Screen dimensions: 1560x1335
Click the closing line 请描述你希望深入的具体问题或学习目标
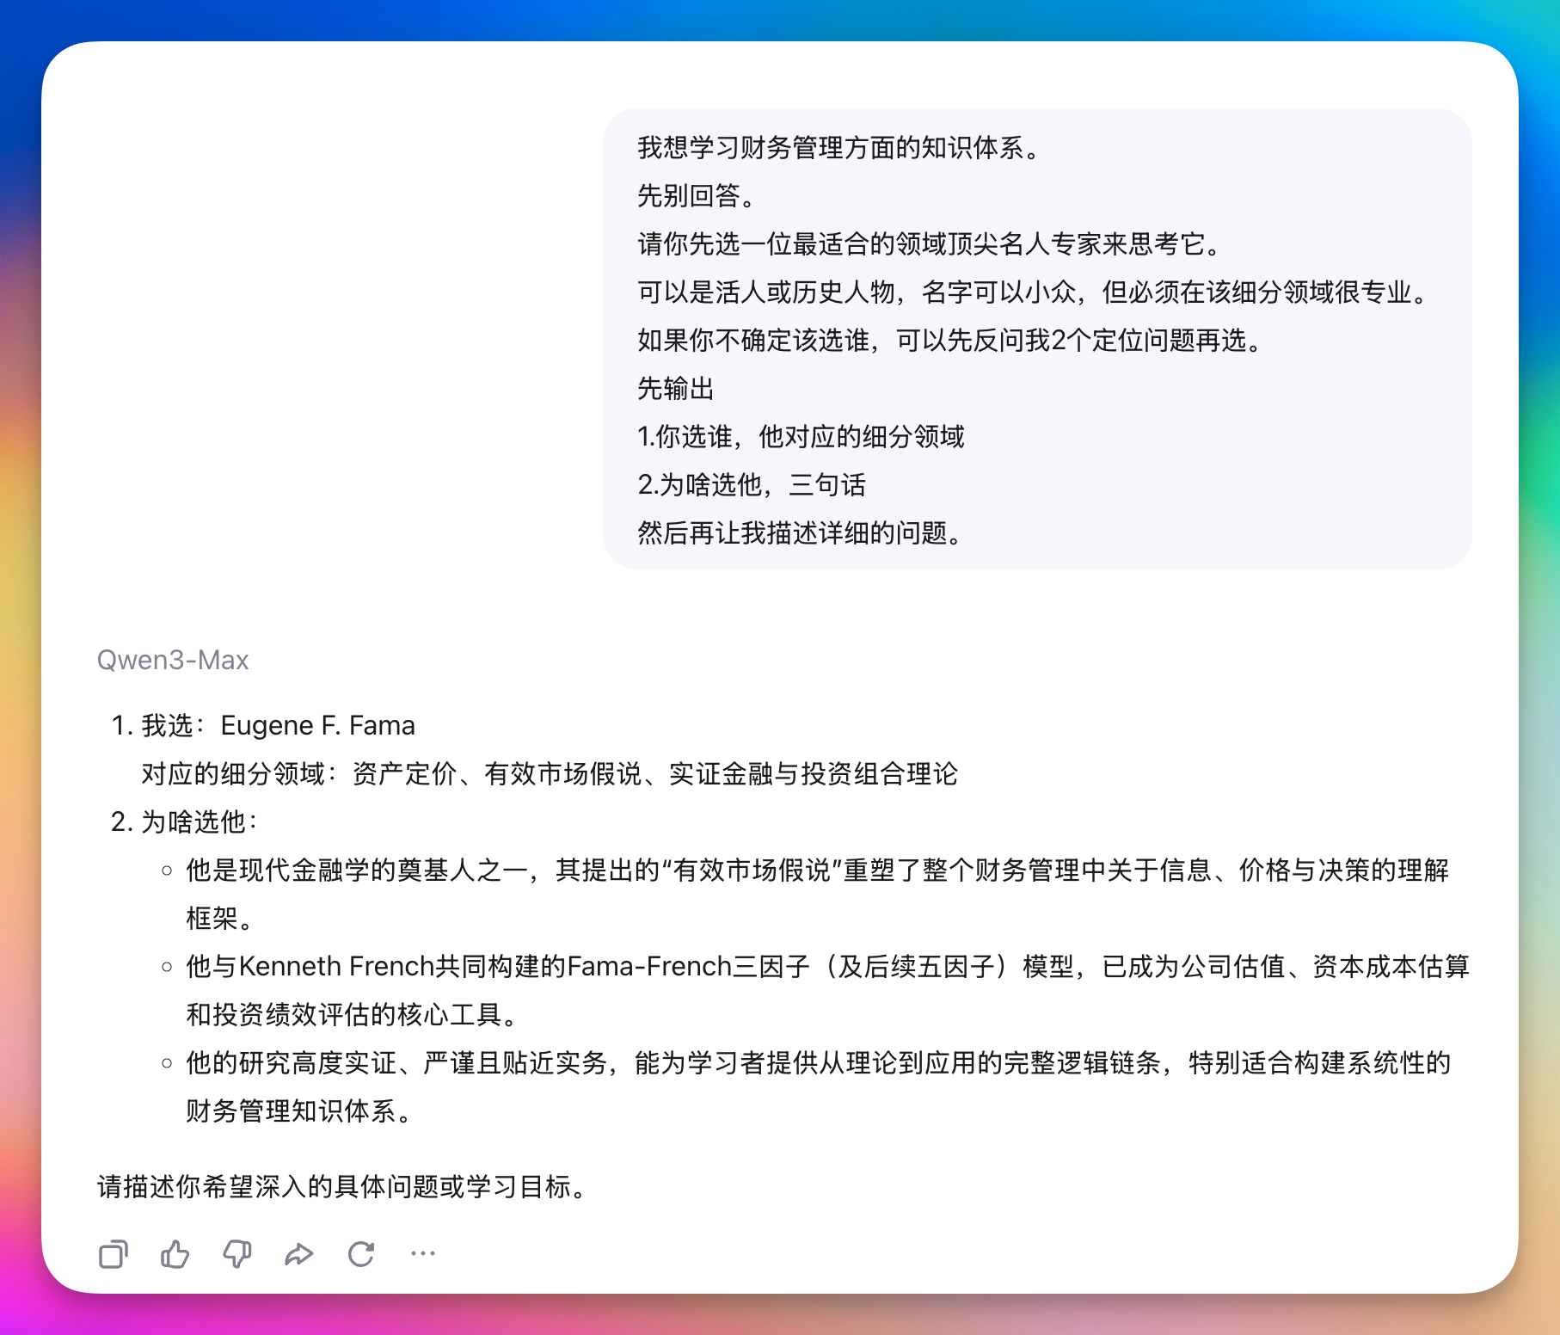(341, 1184)
